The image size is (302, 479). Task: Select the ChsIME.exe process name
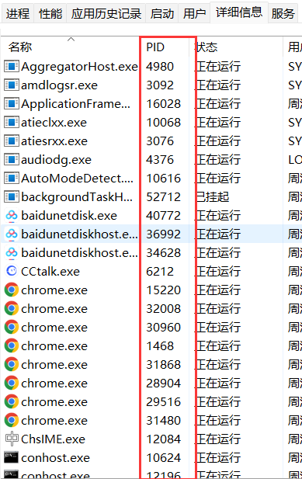coord(53,439)
